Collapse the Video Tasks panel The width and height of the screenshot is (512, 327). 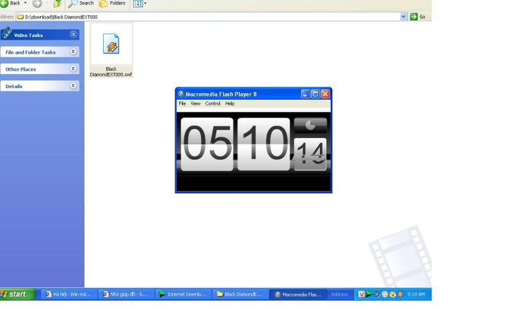click(74, 34)
